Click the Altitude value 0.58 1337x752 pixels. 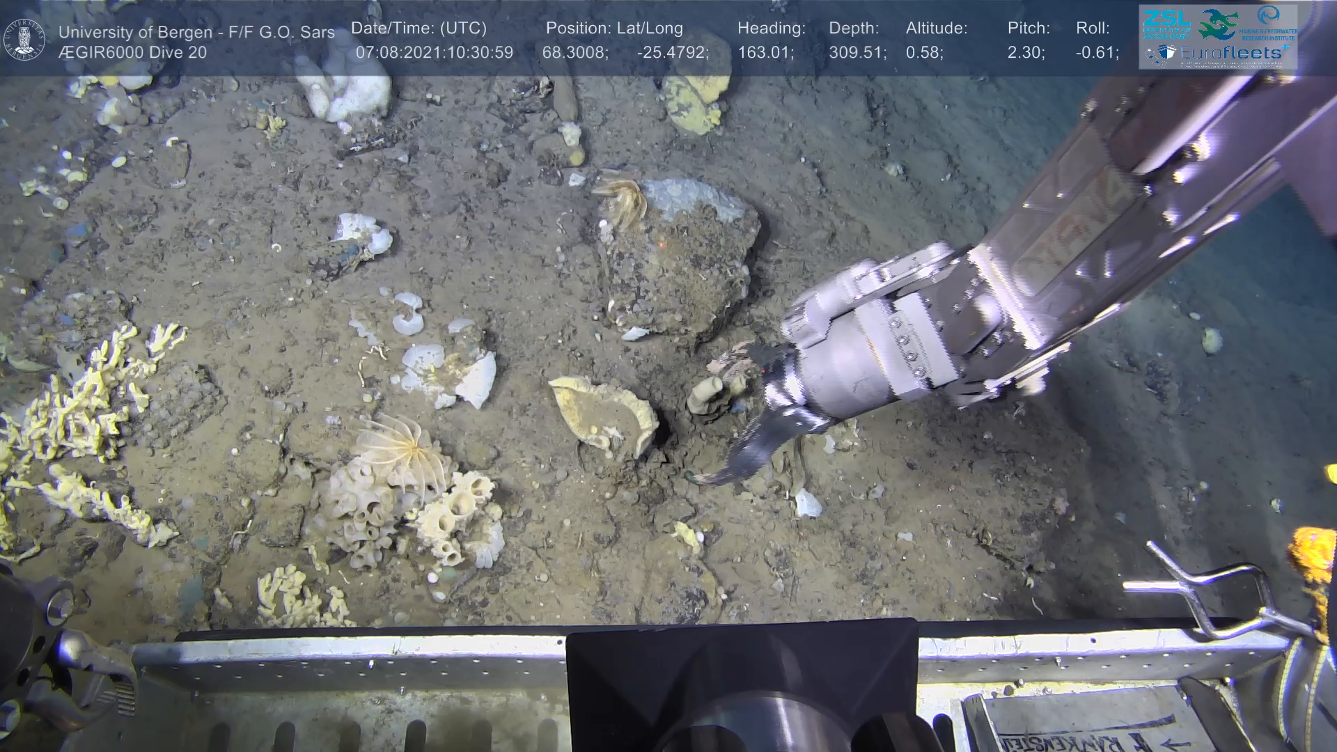924,52
